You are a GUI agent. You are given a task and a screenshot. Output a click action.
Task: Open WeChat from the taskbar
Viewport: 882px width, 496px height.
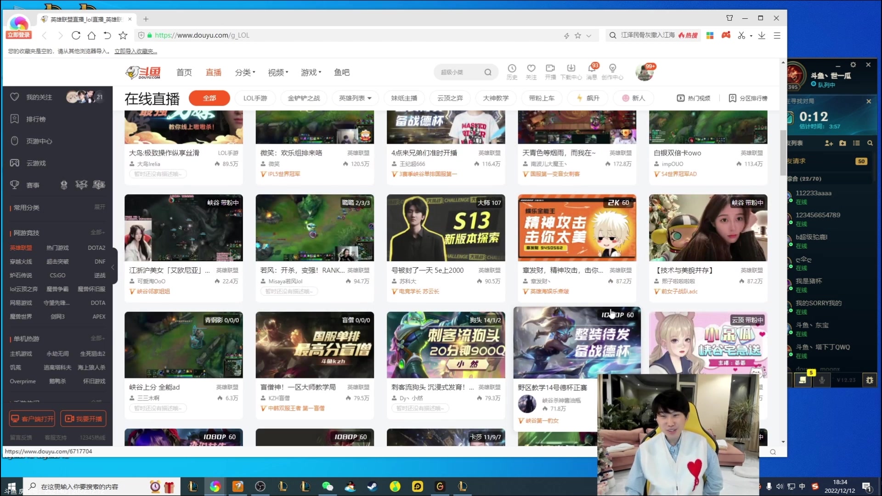click(x=328, y=486)
